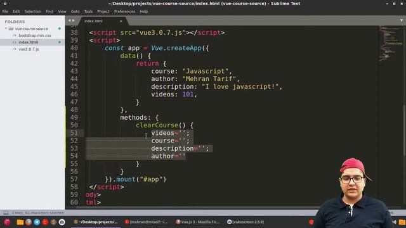
Task: Click the vertical editor scrollbar
Action: 404,130
